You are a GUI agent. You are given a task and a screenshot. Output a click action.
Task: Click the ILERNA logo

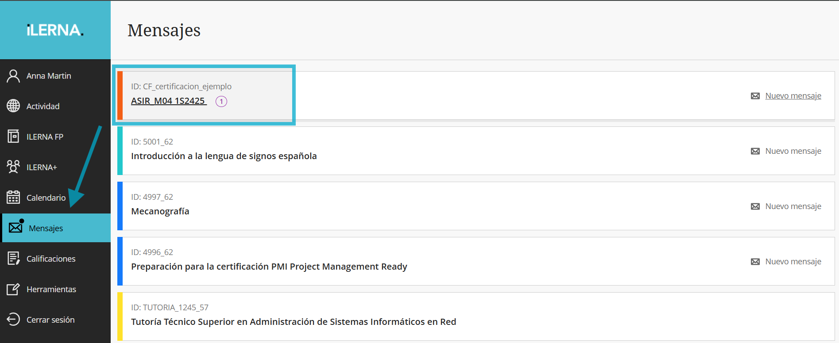55,30
